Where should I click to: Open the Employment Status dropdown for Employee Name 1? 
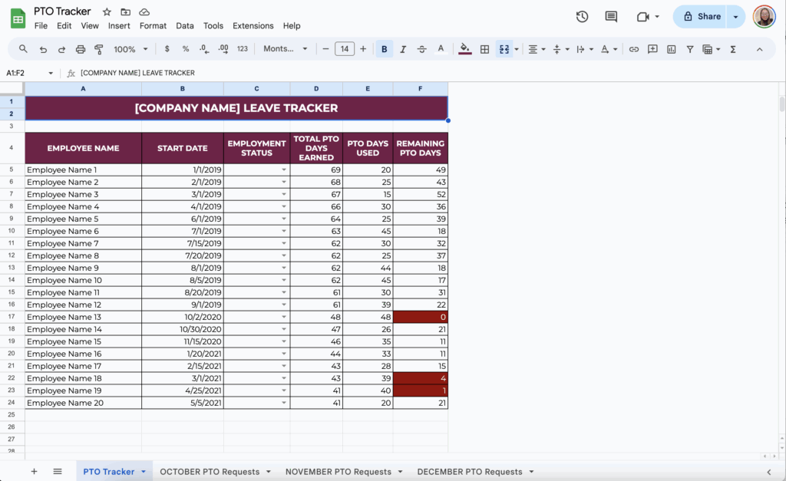283,170
